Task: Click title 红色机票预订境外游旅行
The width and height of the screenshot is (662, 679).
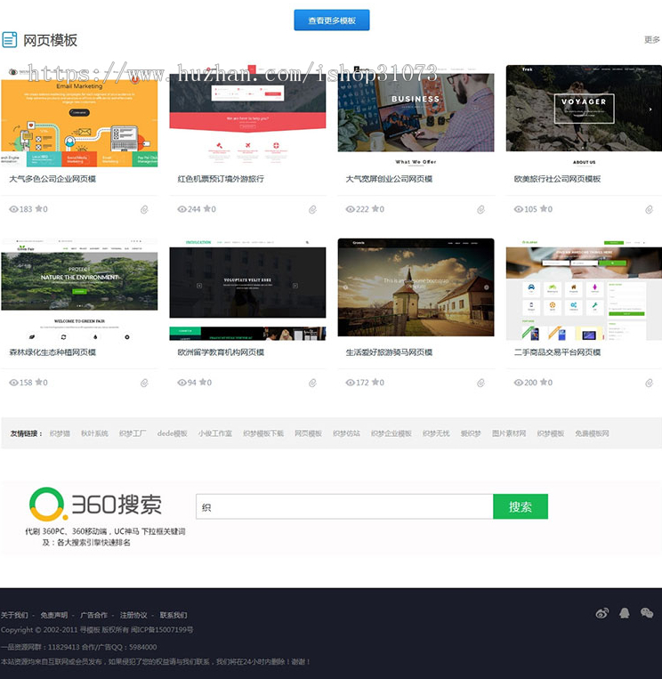Action: (x=221, y=179)
